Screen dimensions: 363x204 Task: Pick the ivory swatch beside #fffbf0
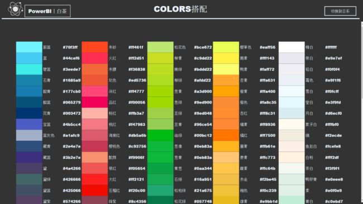pos(292,124)
